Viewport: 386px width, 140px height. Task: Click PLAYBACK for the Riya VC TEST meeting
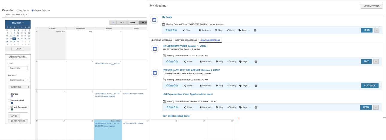(370, 85)
